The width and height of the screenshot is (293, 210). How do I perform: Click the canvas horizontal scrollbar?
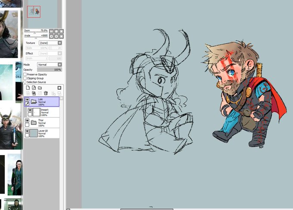pyautogui.click(x=147, y=209)
